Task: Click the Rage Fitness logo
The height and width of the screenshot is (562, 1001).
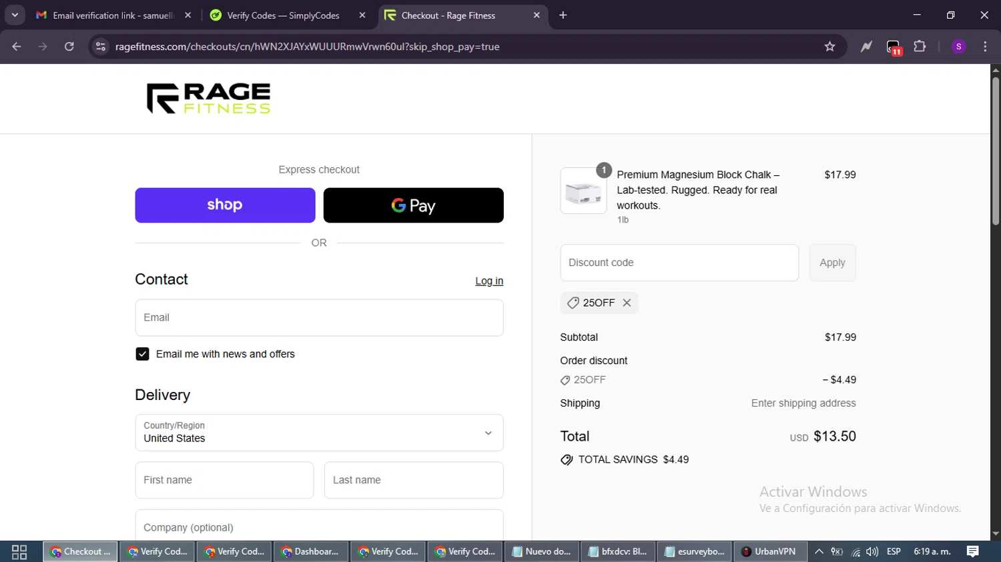Action: tap(208, 99)
